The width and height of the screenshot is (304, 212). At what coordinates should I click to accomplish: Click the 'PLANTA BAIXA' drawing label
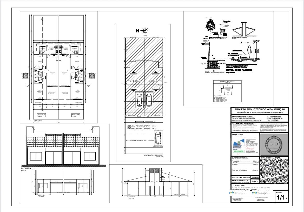(38, 120)
